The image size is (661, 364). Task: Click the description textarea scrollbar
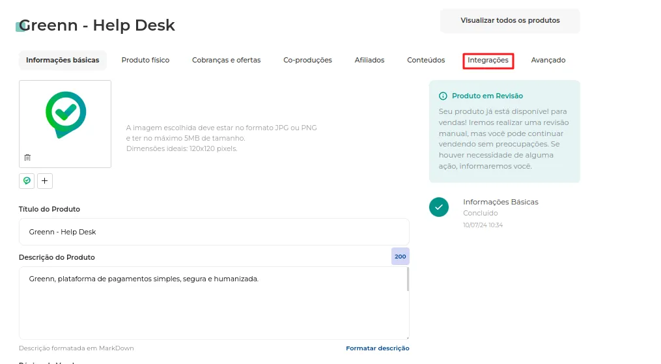(408, 280)
